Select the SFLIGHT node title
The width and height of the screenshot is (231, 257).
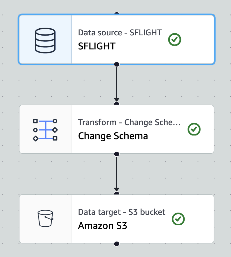point(97,46)
